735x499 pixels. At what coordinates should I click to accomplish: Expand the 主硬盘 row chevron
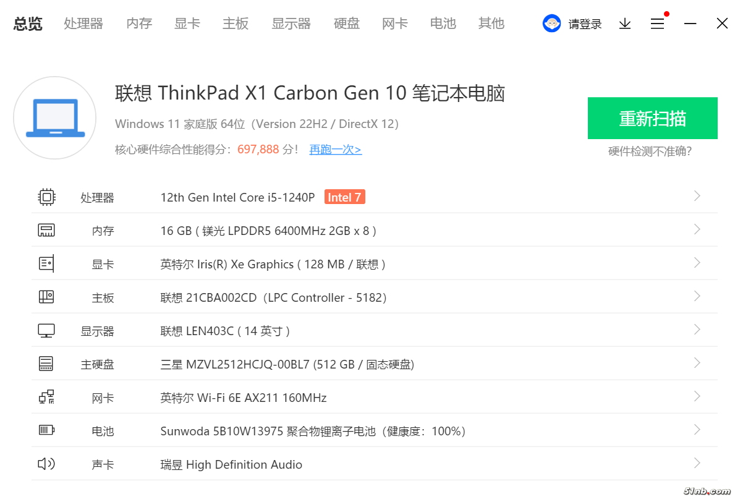pos(697,363)
